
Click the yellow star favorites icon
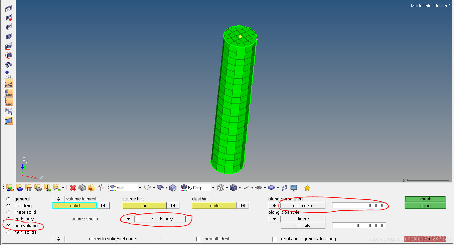point(307,188)
